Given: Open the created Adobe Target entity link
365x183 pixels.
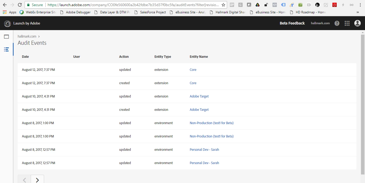Looking at the screenshot, I should 199,110.
